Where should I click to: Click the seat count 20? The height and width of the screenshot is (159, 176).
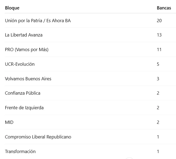(159, 21)
